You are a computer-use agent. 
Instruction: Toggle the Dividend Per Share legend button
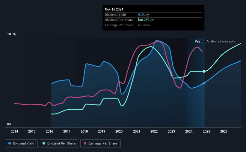pos(59,144)
